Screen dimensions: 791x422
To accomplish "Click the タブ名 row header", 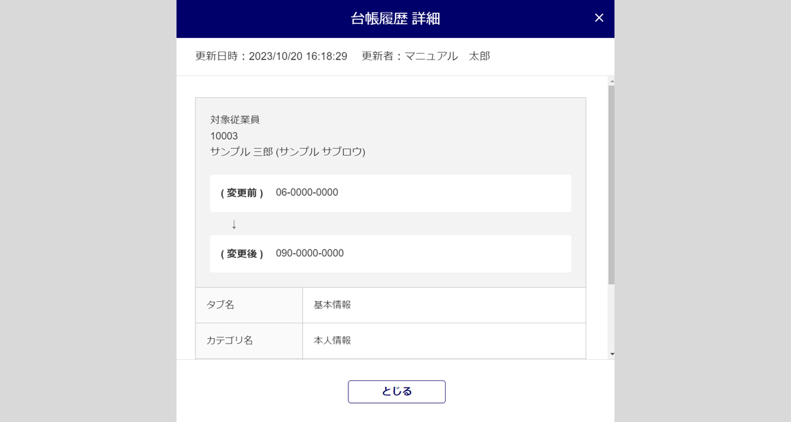I will [220, 305].
